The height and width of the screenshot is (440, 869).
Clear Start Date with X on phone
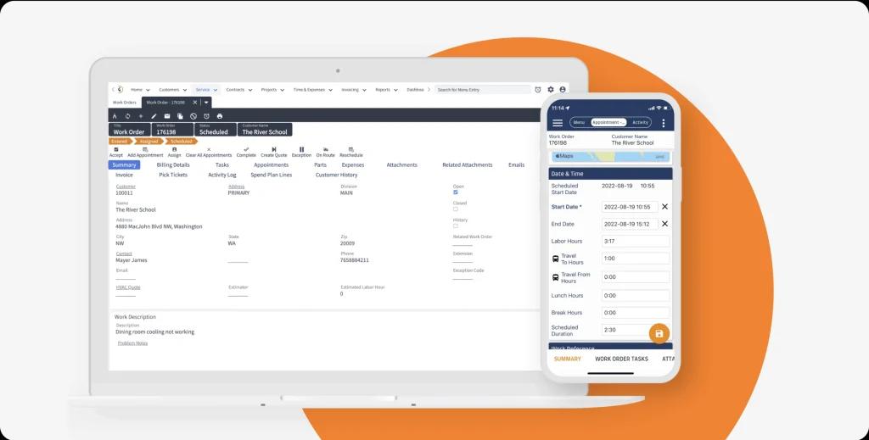pos(664,207)
